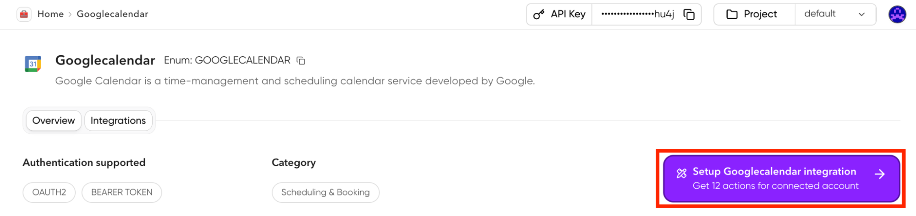Click the plug icon in the Setup button

click(681, 173)
